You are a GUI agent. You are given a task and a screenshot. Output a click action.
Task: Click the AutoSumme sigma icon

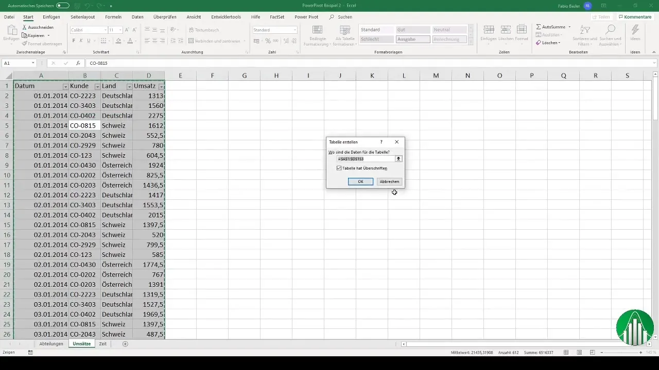[x=539, y=27]
